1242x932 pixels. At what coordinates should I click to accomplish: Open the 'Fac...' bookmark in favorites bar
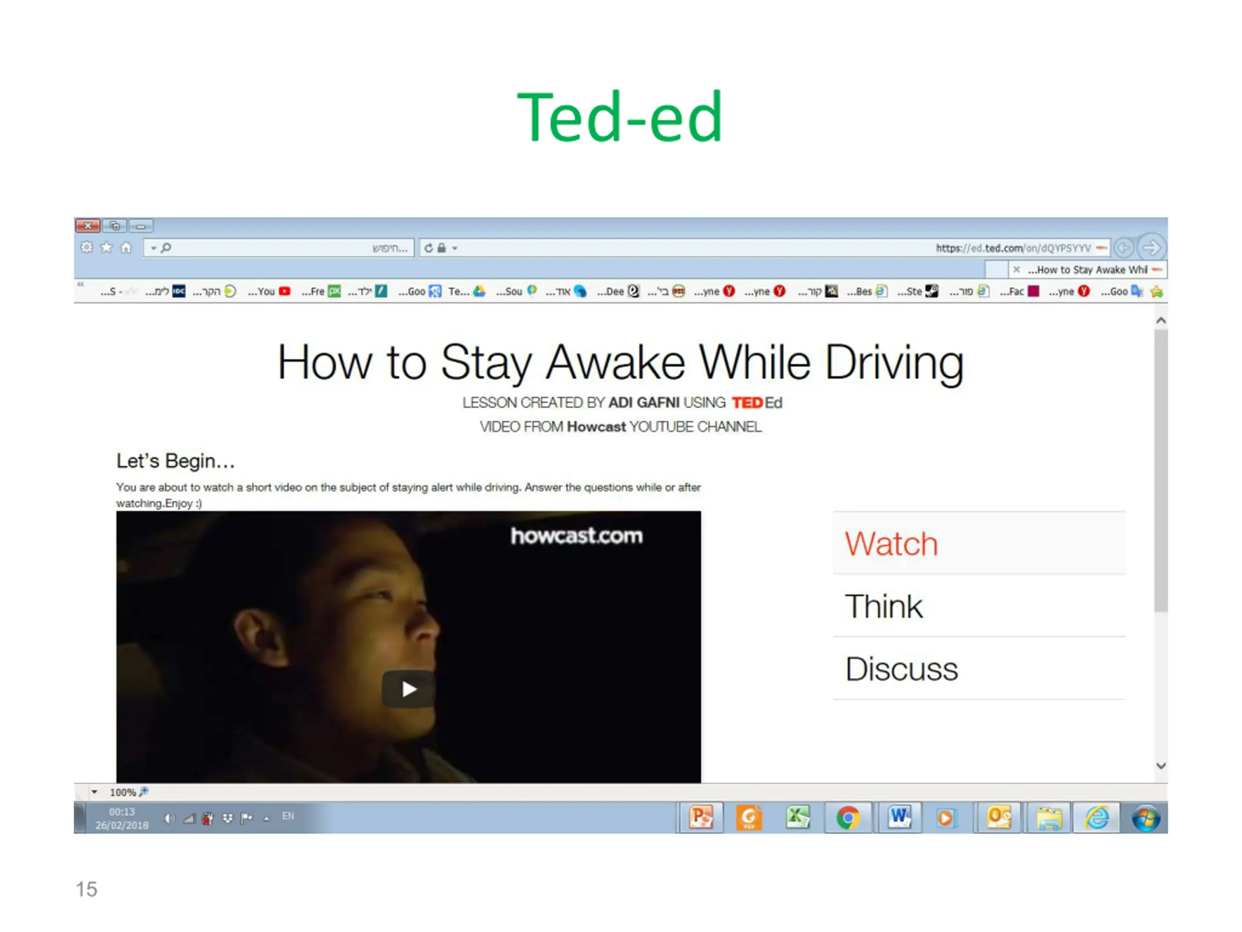click(1019, 291)
